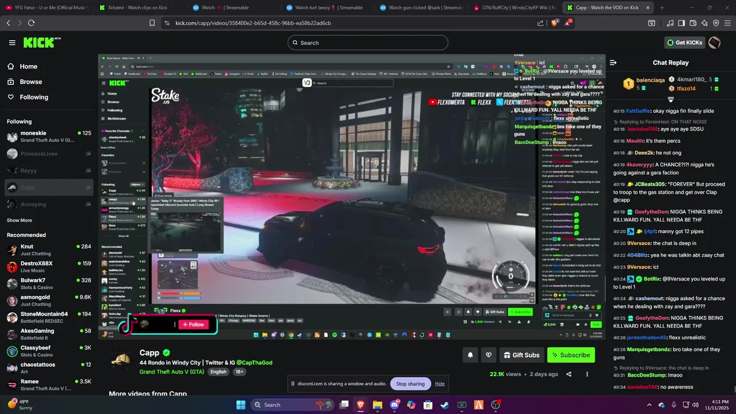Image resolution: width=736 pixels, height=414 pixels.
Task: Click the Kick search field
Action: point(368,43)
